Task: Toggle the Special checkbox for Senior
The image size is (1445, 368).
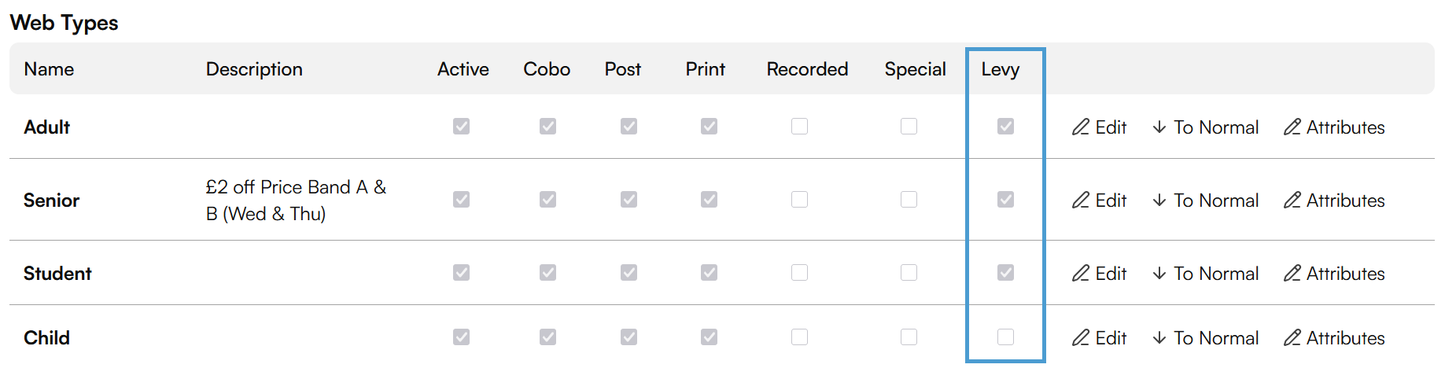Action: 909,199
